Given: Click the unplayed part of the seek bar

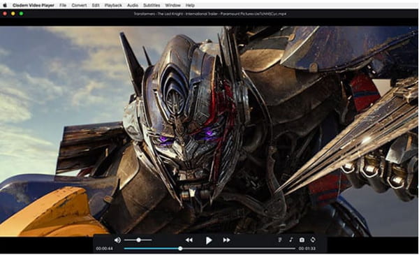Looking at the screenshot, I should 239,249.
